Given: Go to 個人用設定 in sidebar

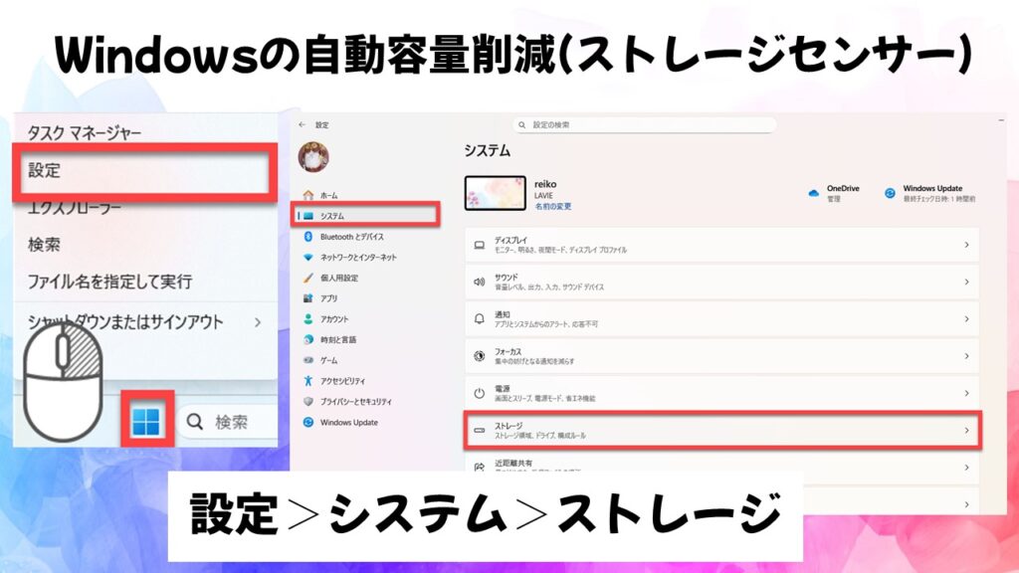Looking at the screenshot, I should click(x=338, y=278).
